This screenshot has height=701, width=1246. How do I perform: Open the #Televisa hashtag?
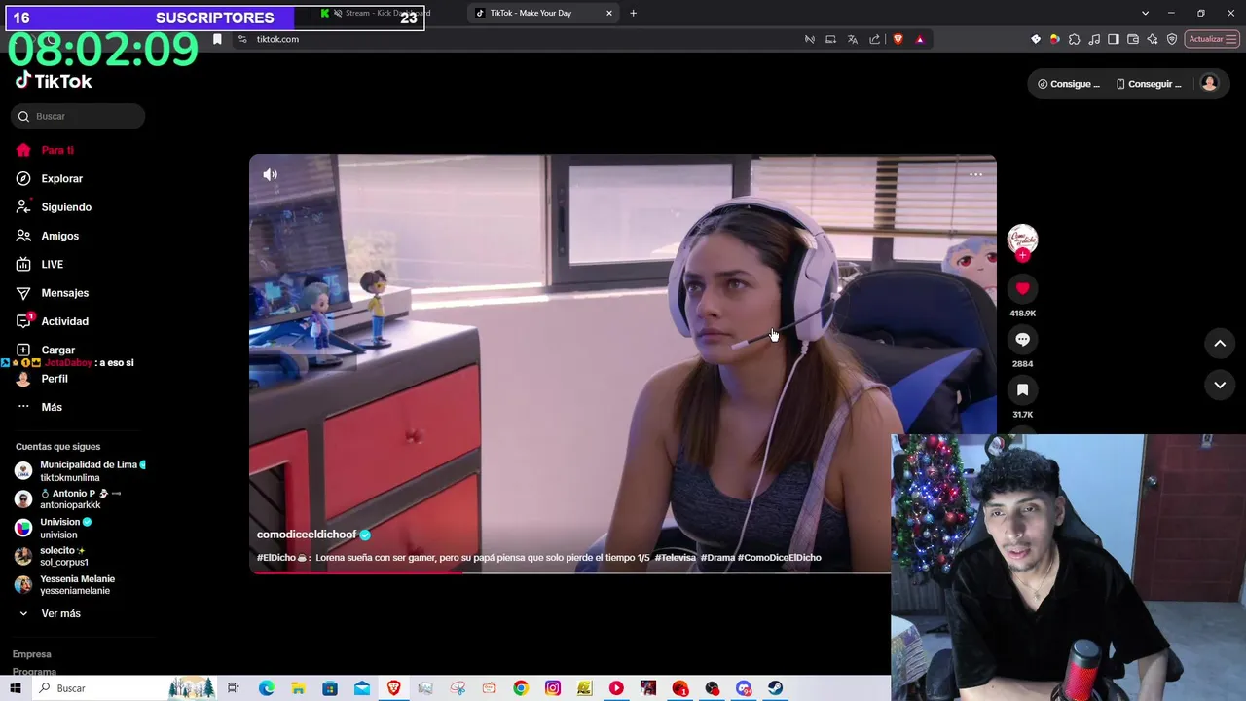point(676,558)
